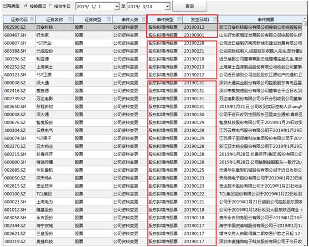Select row 002252.SZ

pos(153,67)
